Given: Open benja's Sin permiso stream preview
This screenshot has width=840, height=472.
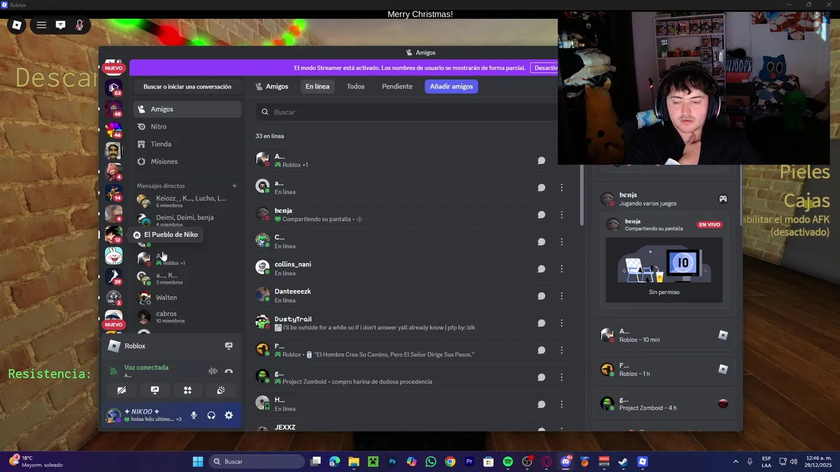Looking at the screenshot, I should point(664,269).
